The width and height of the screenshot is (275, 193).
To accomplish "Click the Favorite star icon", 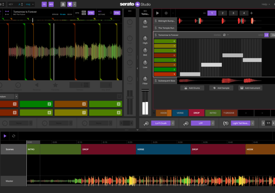I will pyautogui.click(x=55, y=85).
